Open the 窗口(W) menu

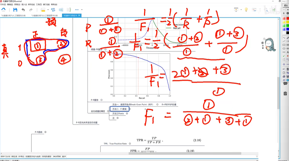click(46, 5)
